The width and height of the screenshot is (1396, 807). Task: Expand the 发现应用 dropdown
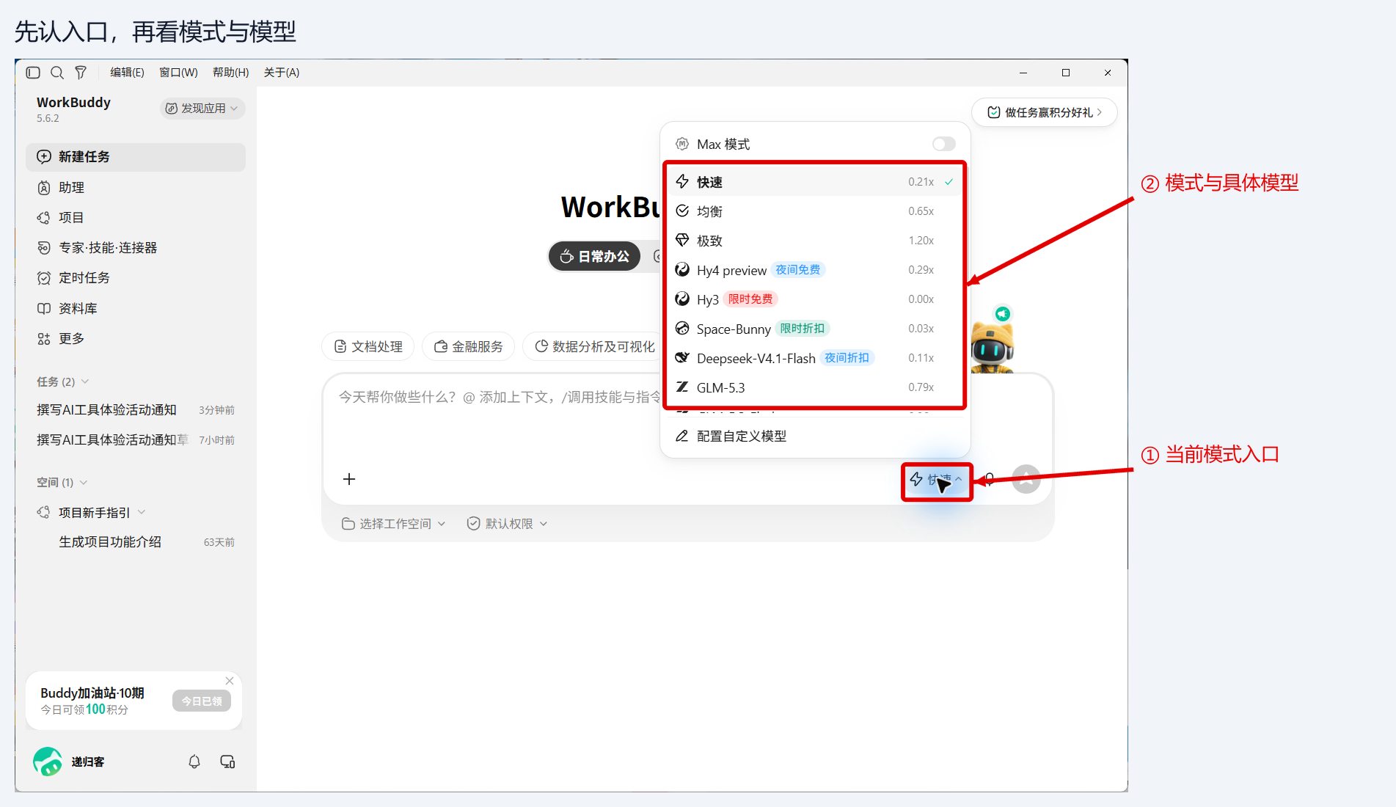coord(202,109)
